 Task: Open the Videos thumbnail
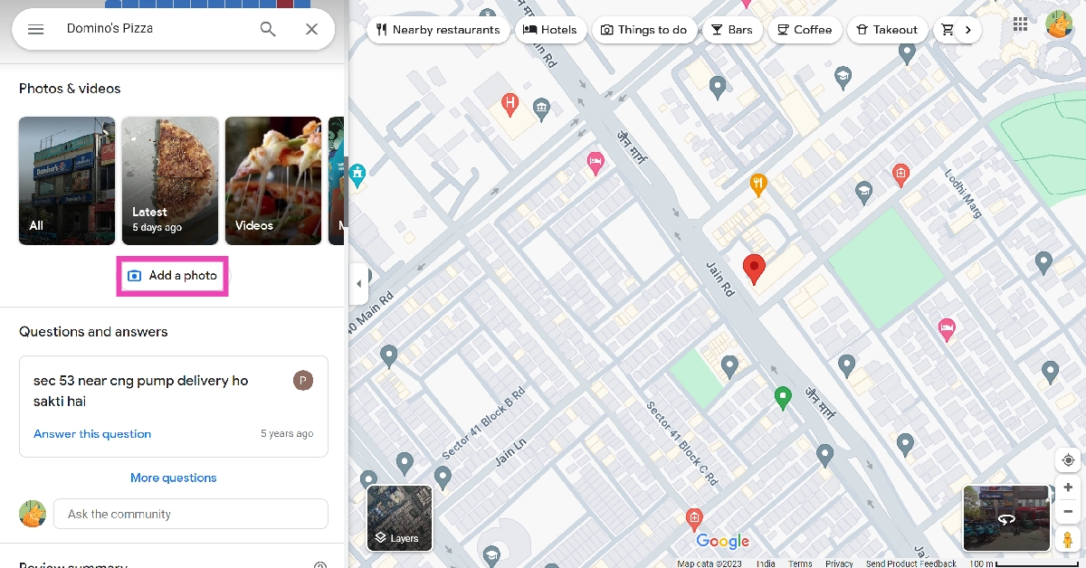point(273,180)
